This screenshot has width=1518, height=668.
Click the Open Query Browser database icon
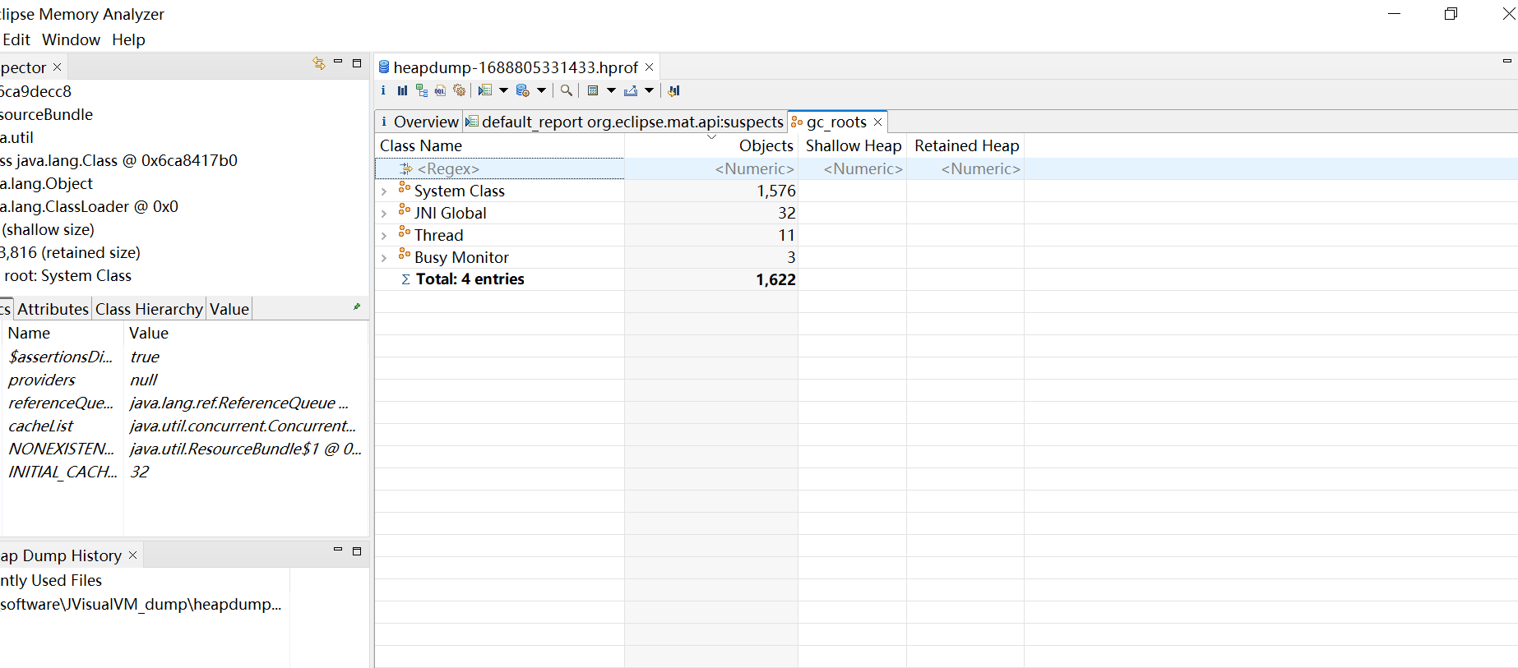click(x=522, y=91)
